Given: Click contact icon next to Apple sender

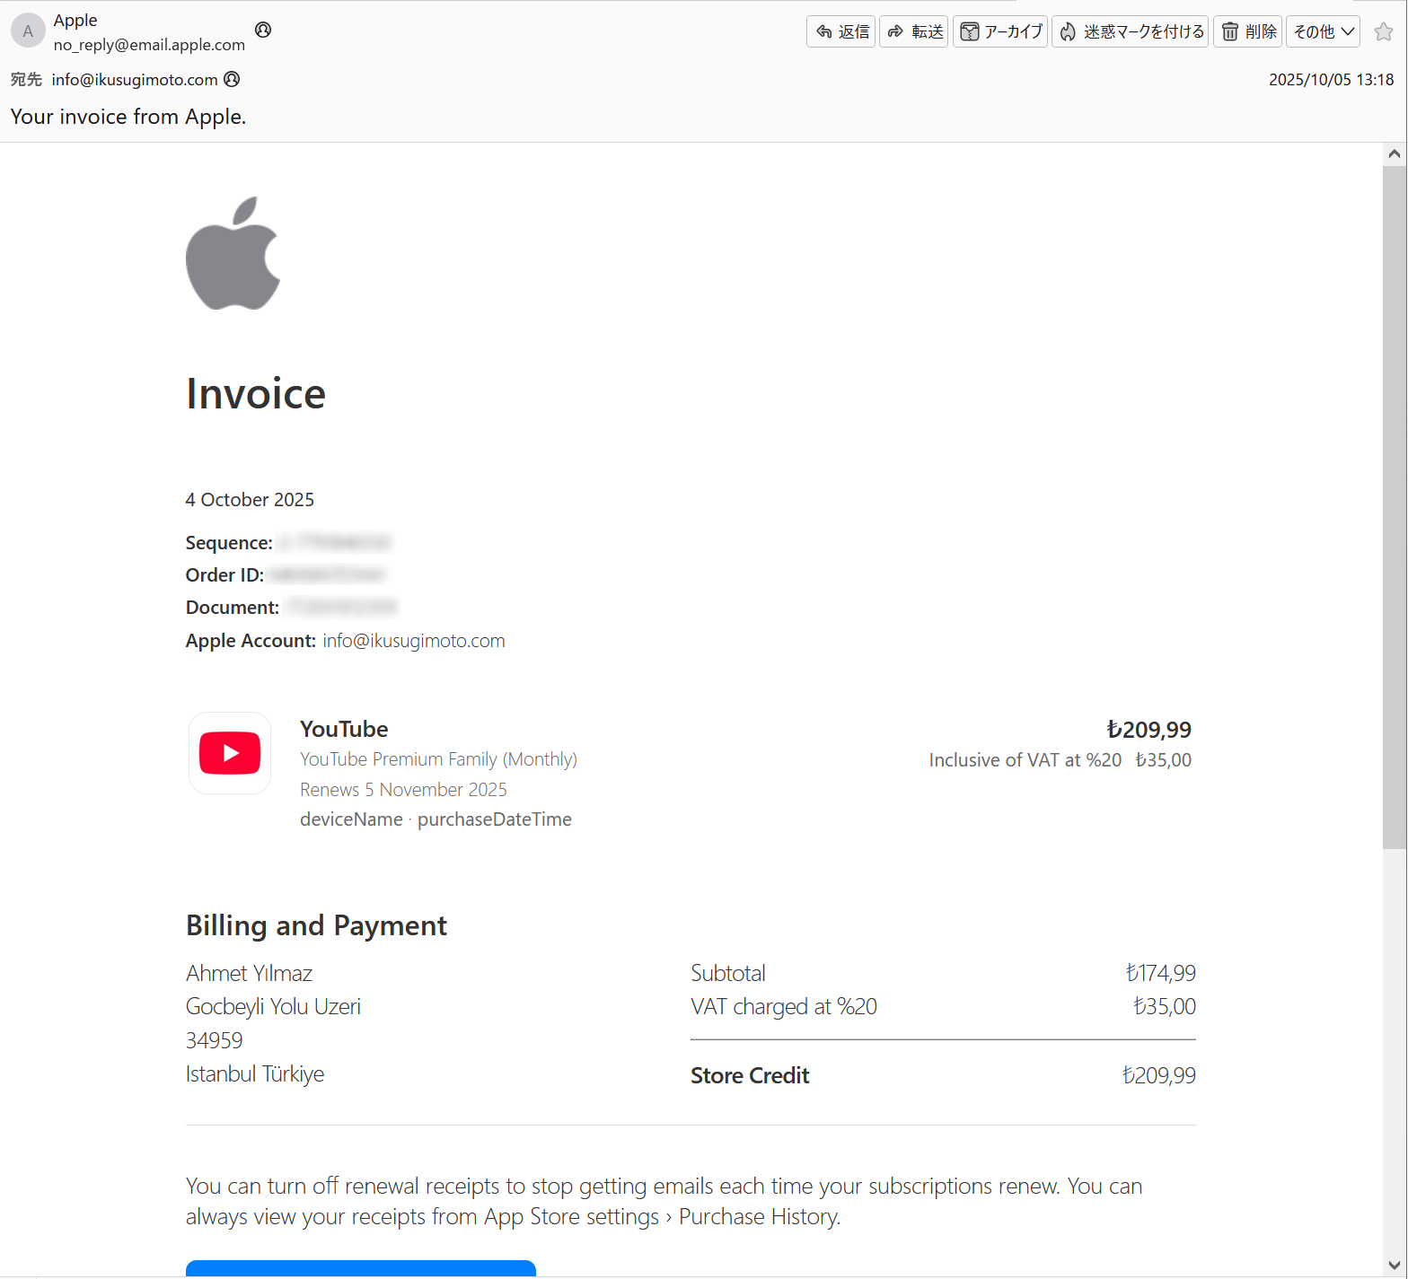Looking at the screenshot, I should click(x=263, y=30).
